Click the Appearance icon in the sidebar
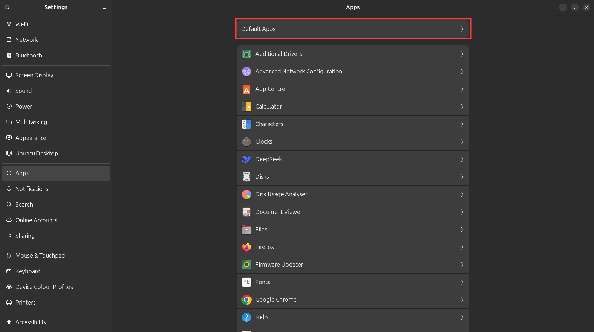Image resolution: width=594 pixels, height=332 pixels. 9,138
